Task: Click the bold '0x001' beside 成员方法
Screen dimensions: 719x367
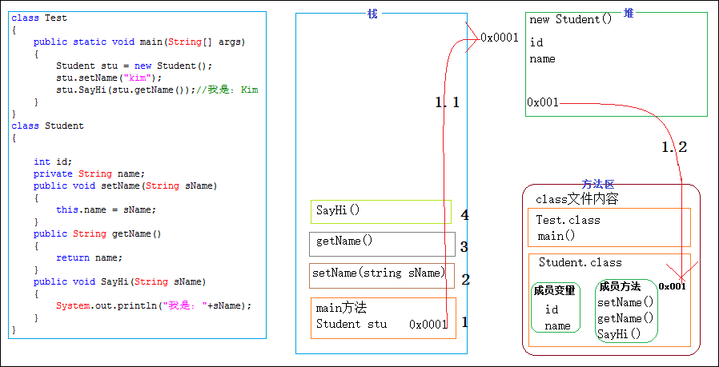Action: click(673, 286)
